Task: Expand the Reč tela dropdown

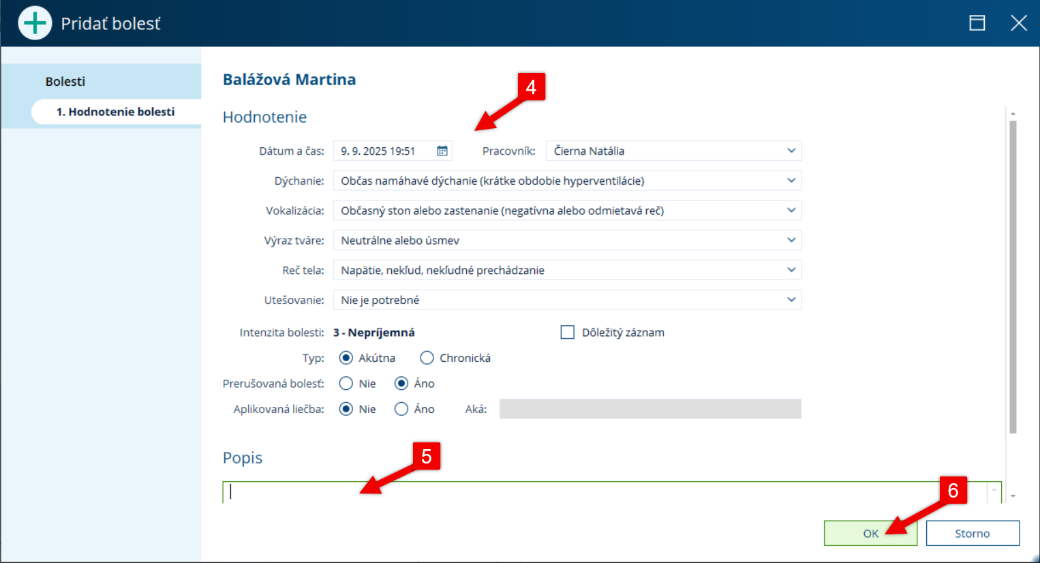Action: (567, 270)
